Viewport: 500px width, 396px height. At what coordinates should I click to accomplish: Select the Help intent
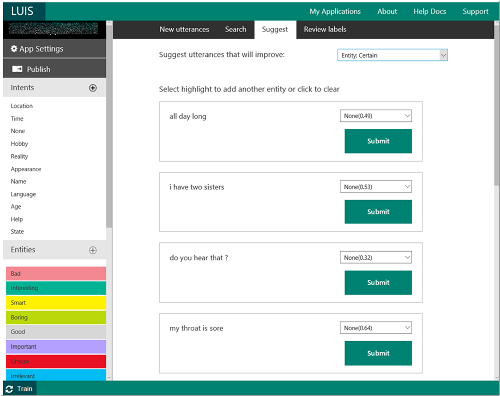tap(17, 219)
